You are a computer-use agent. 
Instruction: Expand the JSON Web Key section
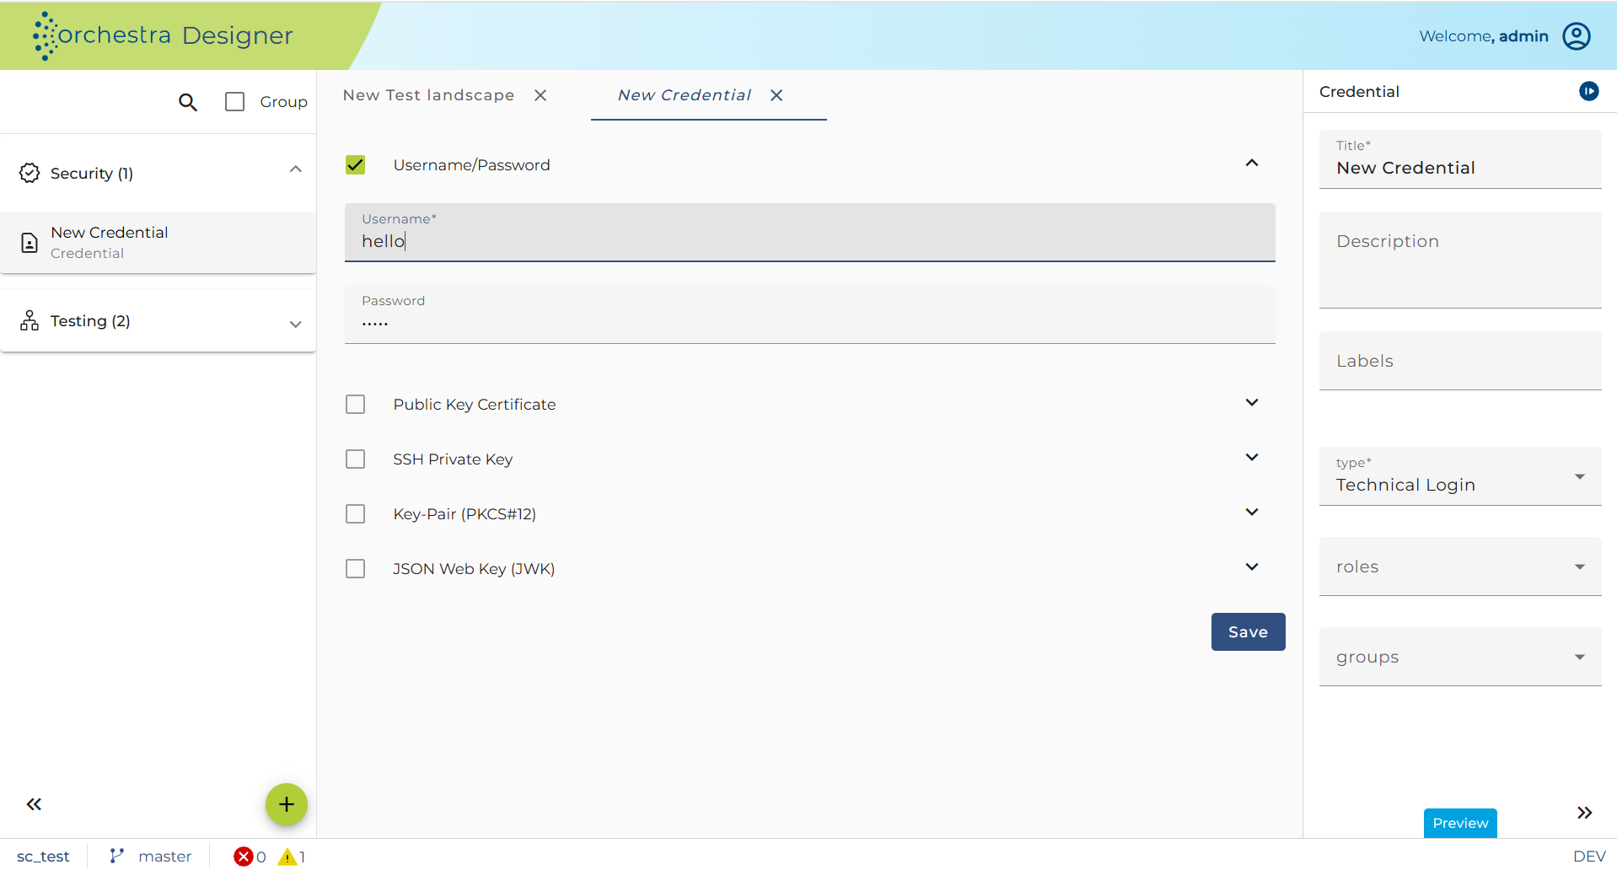pyautogui.click(x=1252, y=567)
